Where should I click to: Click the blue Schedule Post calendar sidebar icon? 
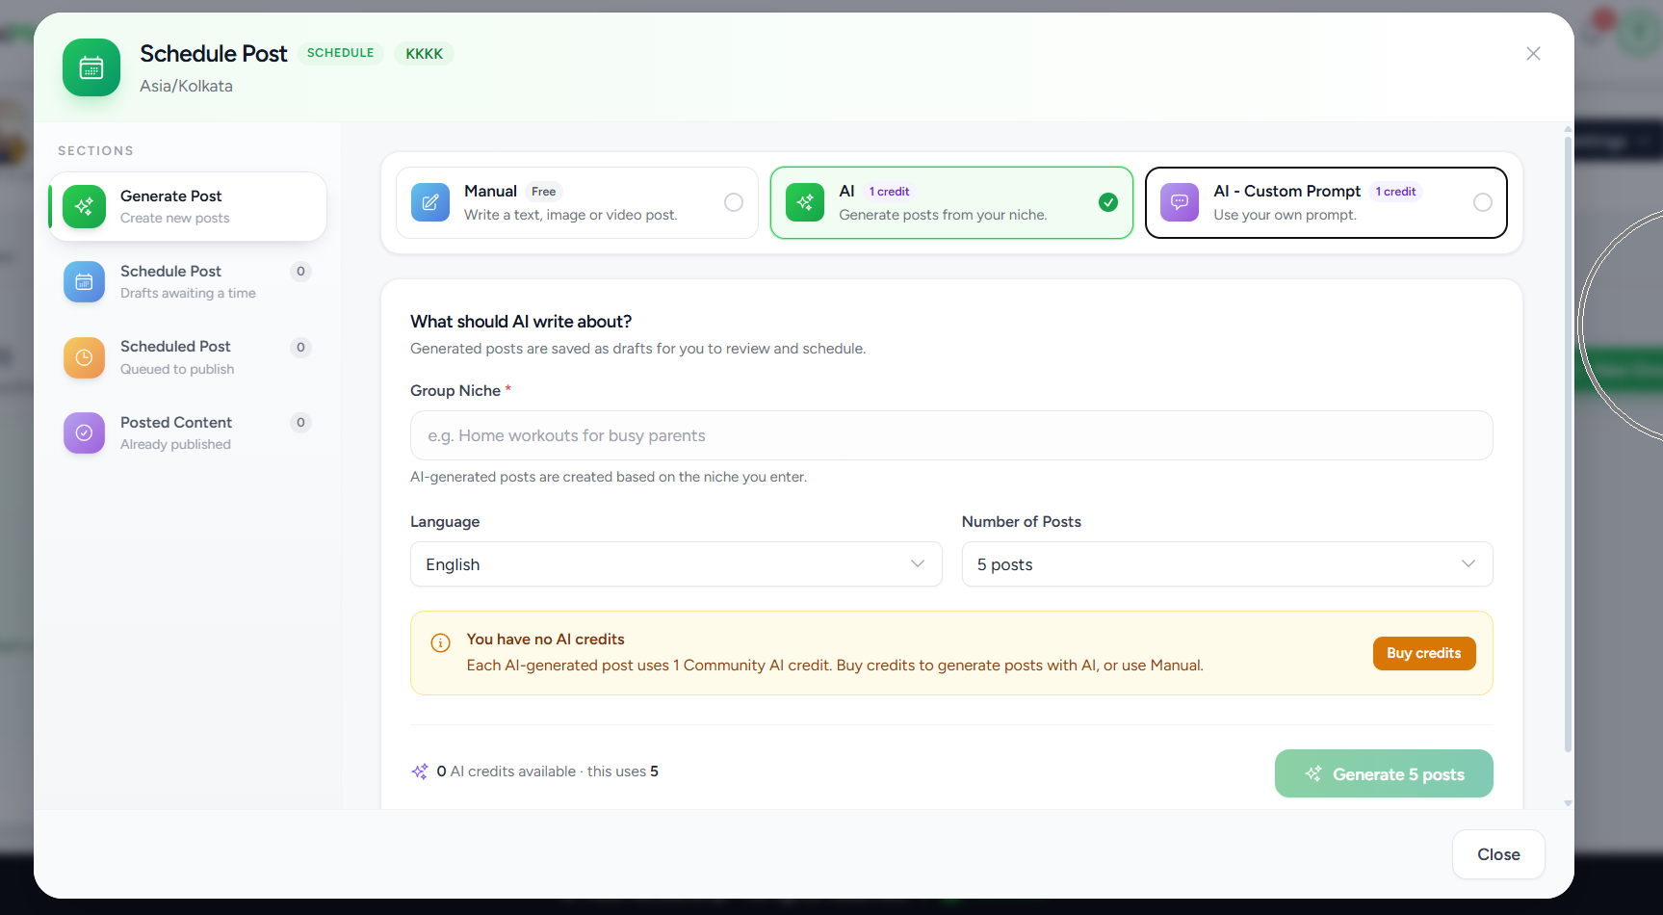pos(84,282)
